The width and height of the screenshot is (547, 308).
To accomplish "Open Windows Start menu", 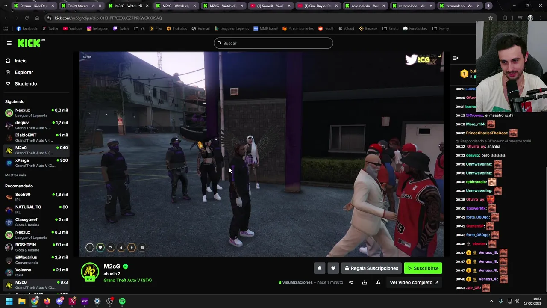I will coord(9,301).
